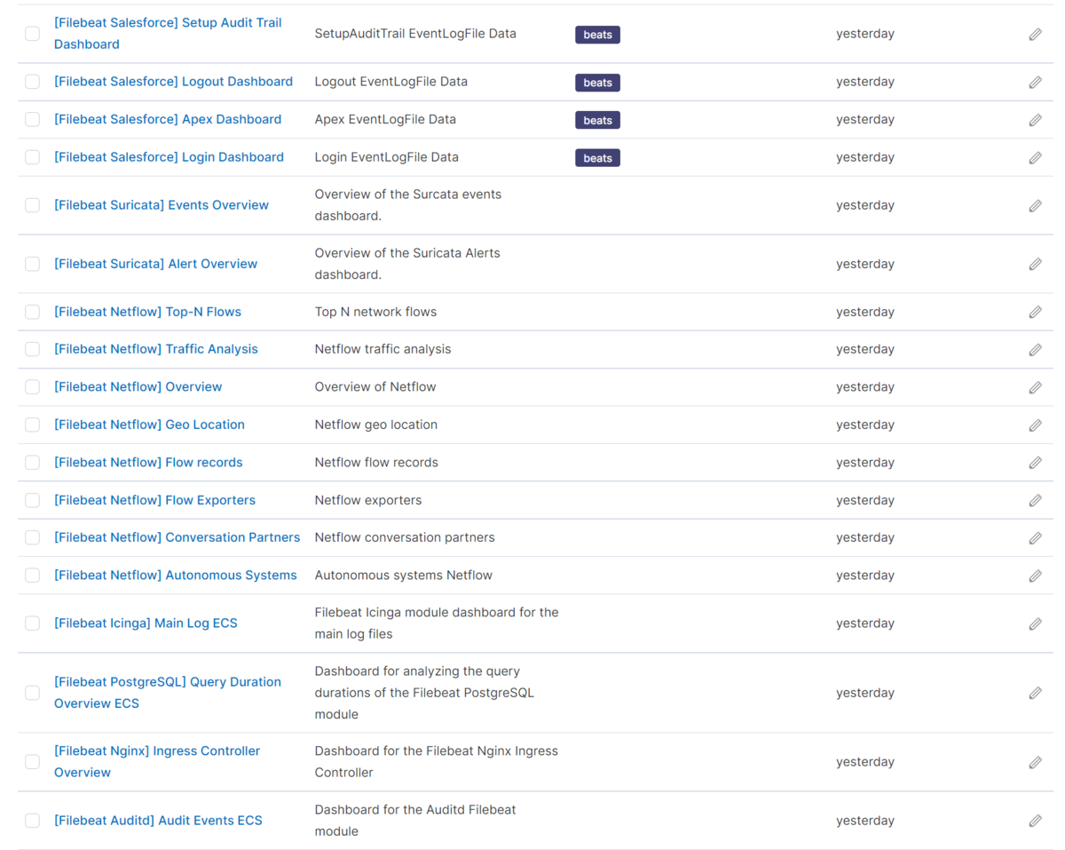Edit Suricata Alert Overview via pencil icon
The height and width of the screenshot is (850, 1065).
click(1035, 264)
